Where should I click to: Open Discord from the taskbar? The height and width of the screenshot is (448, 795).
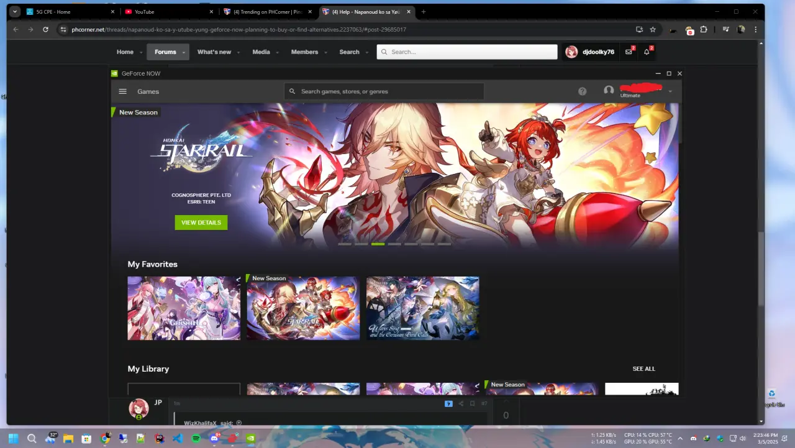click(214, 438)
